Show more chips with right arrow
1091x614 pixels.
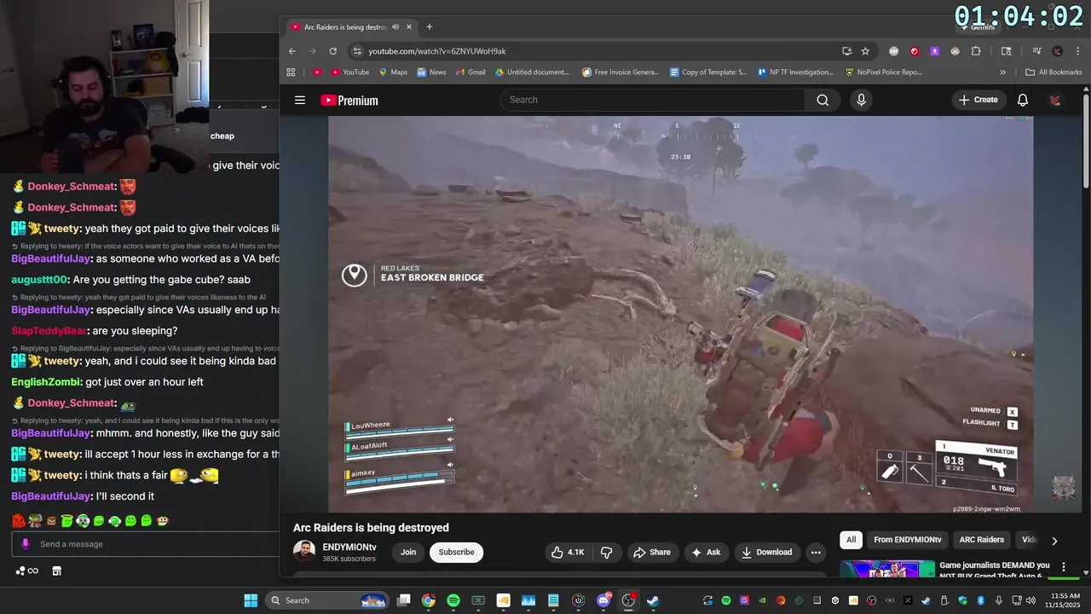pos(1054,541)
